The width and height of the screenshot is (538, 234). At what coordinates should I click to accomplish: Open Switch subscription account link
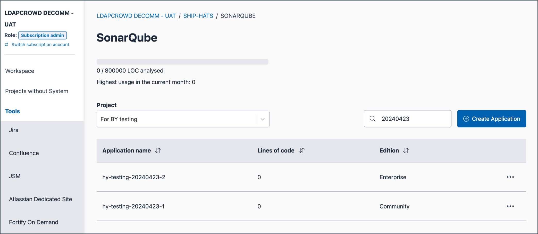[x=40, y=45]
